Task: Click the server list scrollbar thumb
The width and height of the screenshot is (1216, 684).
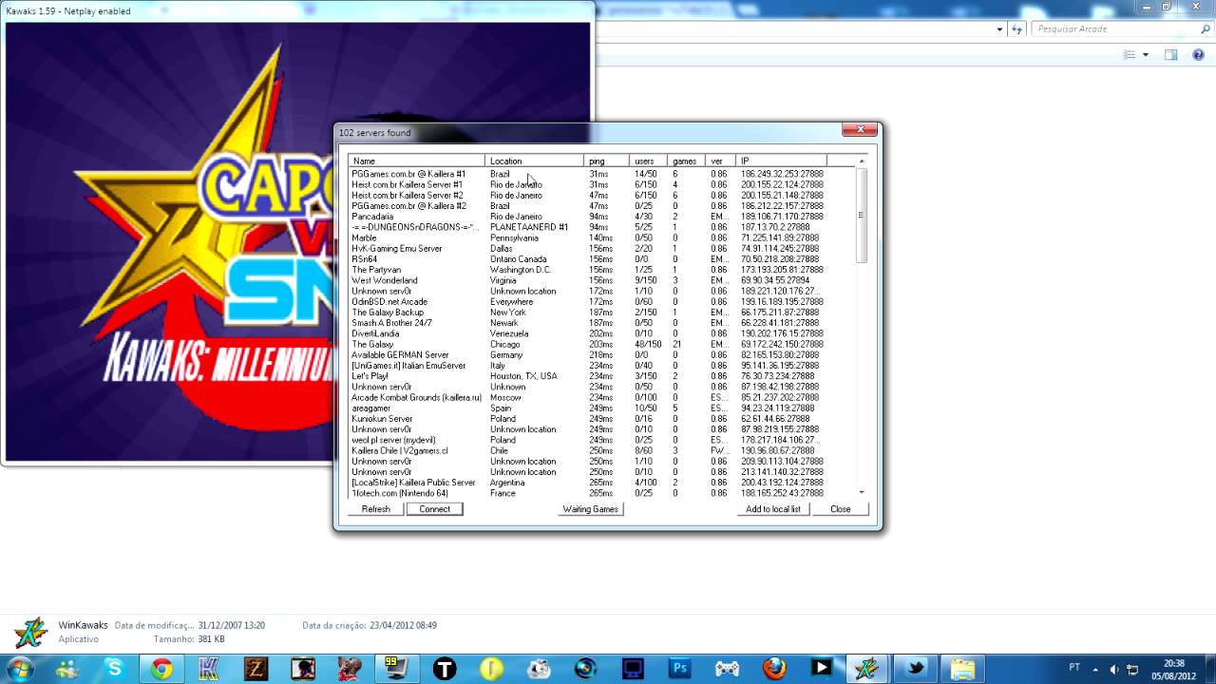Action: click(x=862, y=216)
